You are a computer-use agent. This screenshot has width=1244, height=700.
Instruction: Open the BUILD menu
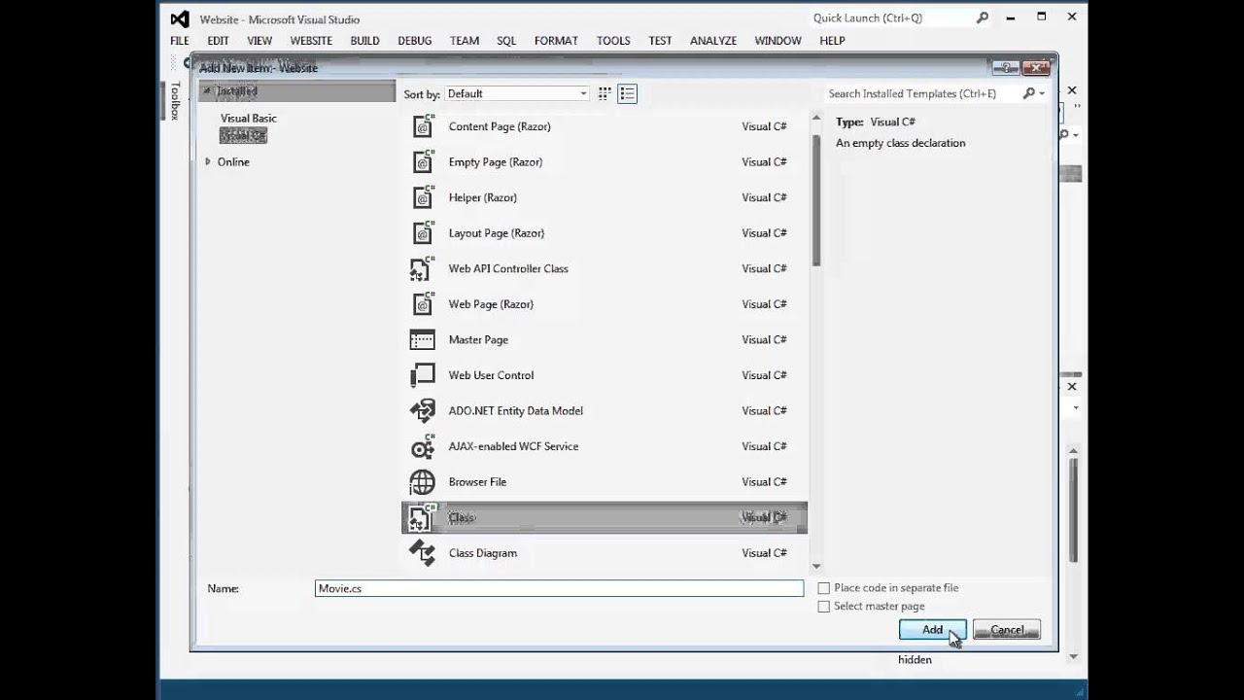click(x=365, y=41)
